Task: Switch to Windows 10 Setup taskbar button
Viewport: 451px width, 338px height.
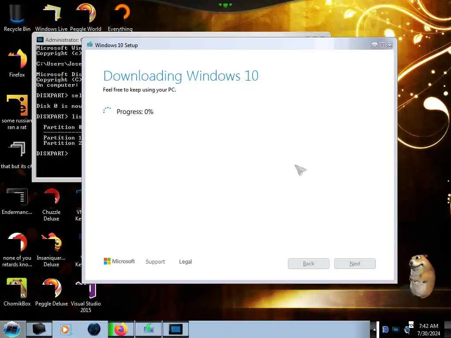Action: 148,329
